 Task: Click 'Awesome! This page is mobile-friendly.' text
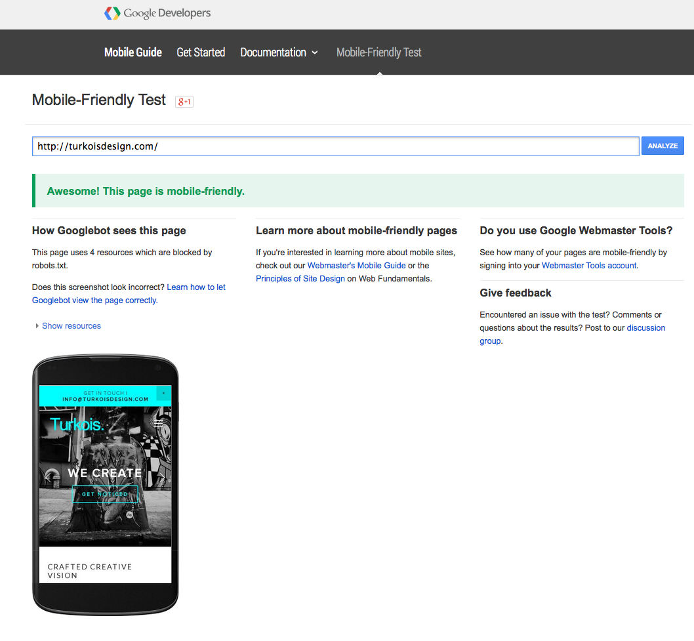[x=146, y=191]
